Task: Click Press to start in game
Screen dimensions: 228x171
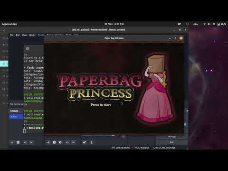Action: pyautogui.click(x=101, y=104)
